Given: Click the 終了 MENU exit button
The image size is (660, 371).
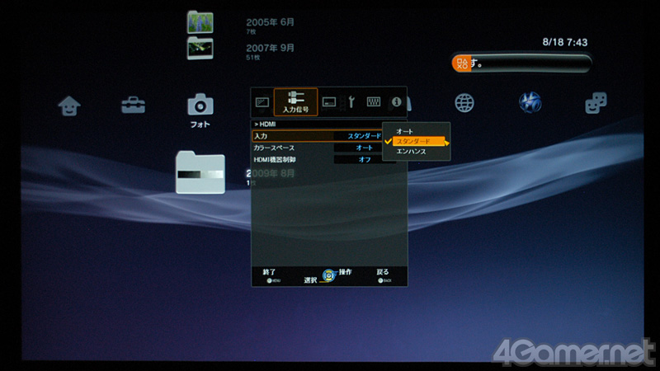Looking at the screenshot, I should point(270,275).
